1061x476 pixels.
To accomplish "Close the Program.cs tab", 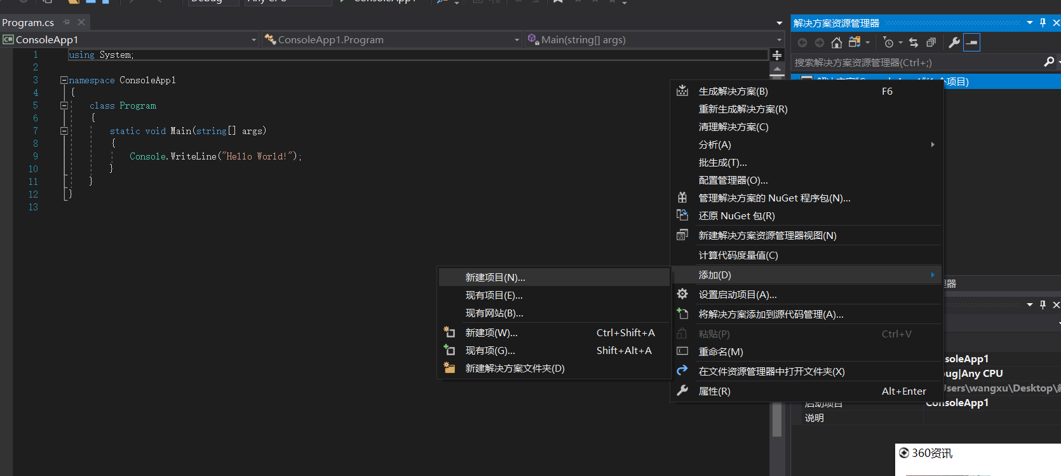I will 81,22.
